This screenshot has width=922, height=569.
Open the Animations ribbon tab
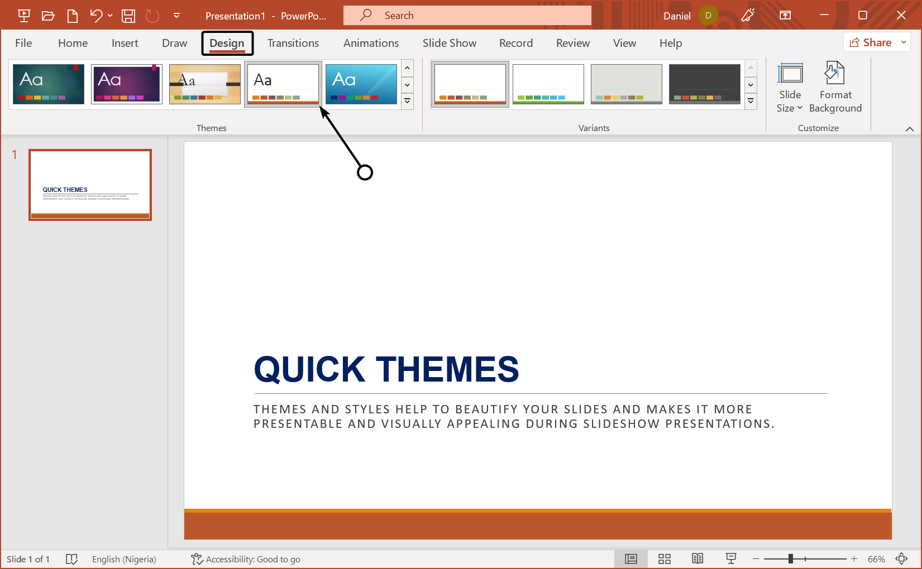[370, 43]
